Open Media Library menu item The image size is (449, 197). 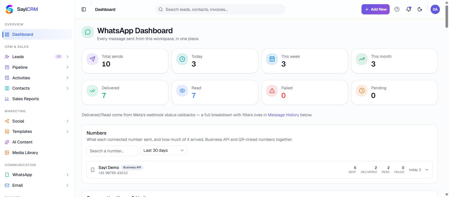pos(37,153)
